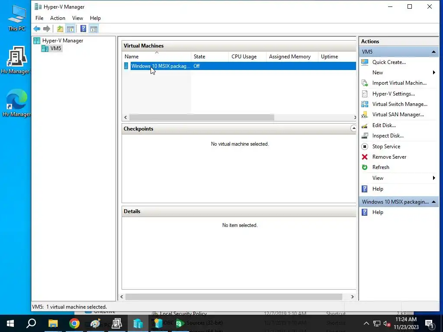Open the Action menu
The width and height of the screenshot is (443, 332).
tap(58, 18)
